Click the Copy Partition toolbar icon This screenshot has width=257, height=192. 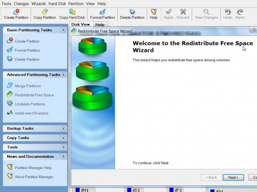coord(45,12)
